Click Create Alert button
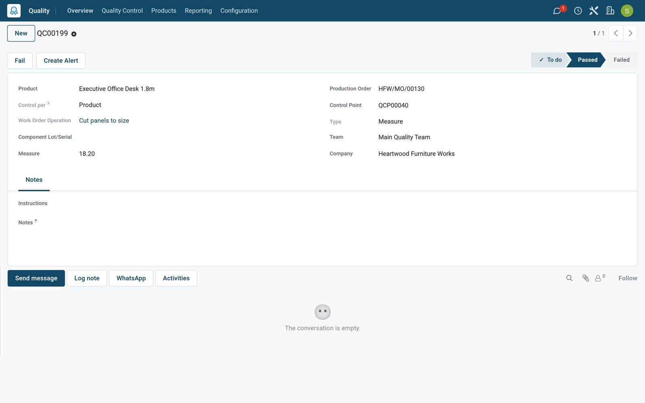Image resolution: width=645 pixels, height=403 pixels. [61, 60]
